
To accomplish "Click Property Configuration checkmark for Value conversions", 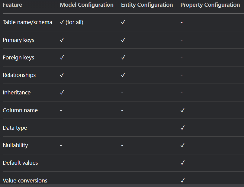I will pos(182,180).
